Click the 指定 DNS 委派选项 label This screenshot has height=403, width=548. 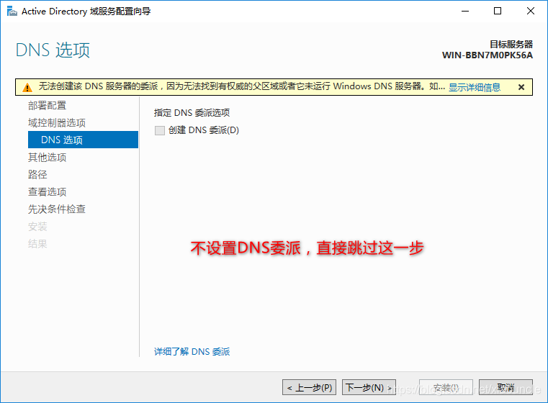tap(192, 113)
